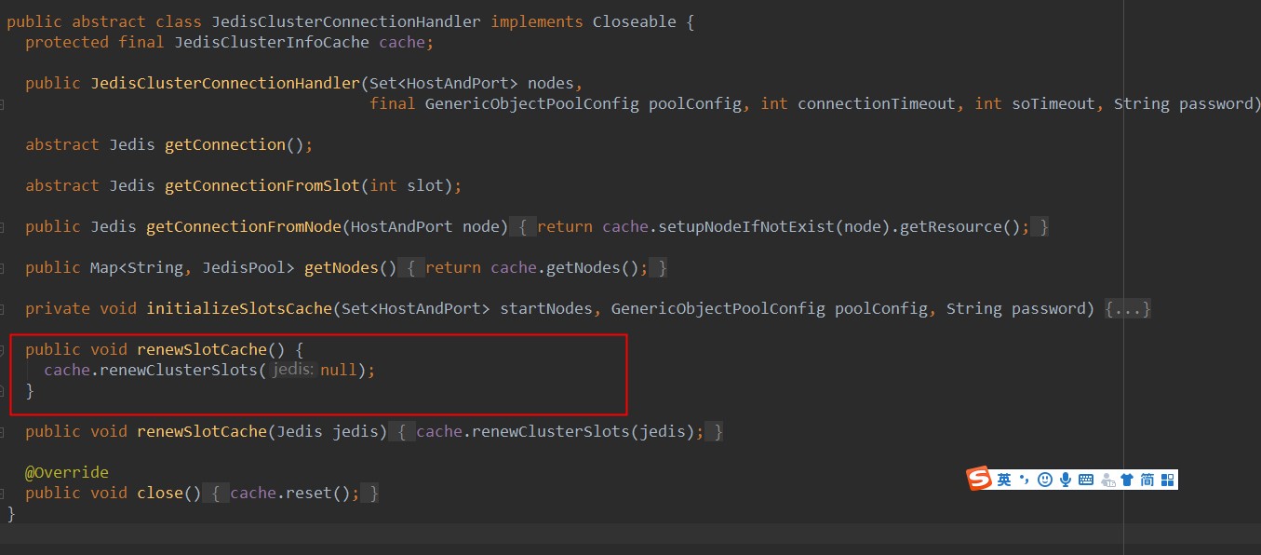Toggle Sogou punctuation mode icon

pyautogui.click(x=1024, y=480)
